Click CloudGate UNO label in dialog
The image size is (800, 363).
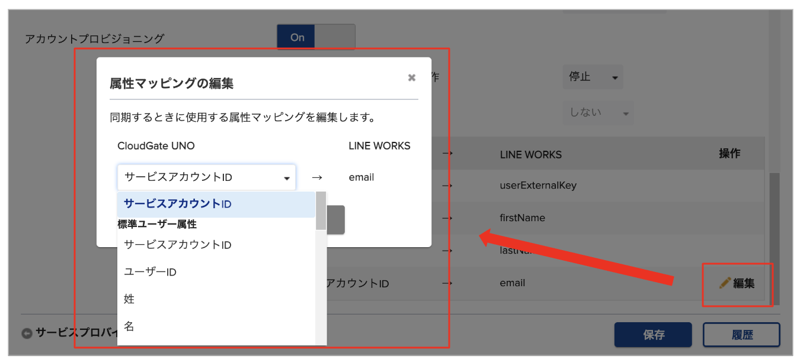(x=156, y=145)
